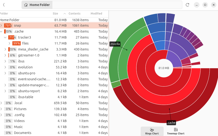Click the home icon in path bar
This screenshot has height=136, width=218.
[26, 5]
